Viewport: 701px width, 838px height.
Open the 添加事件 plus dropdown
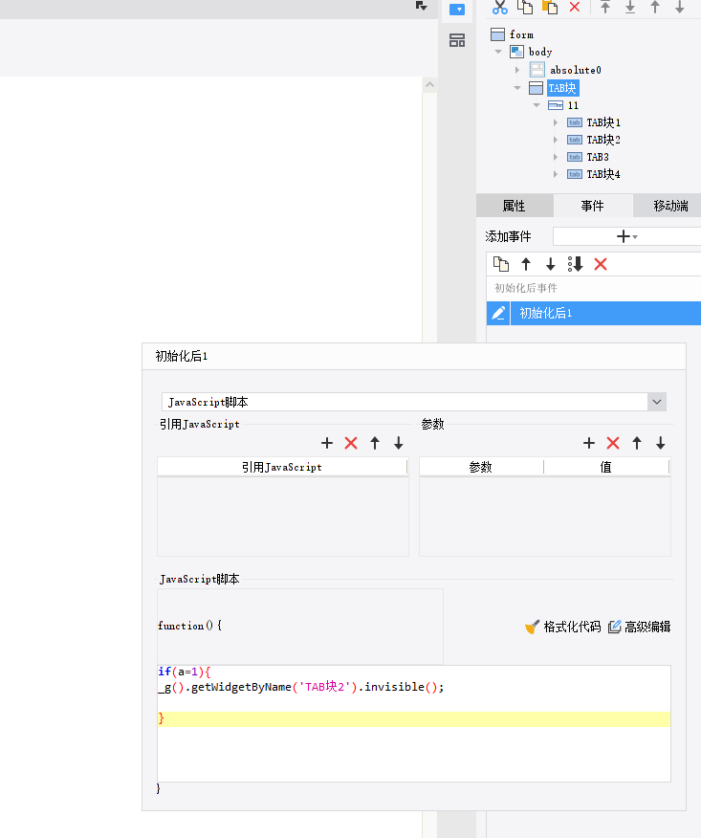tap(626, 236)
